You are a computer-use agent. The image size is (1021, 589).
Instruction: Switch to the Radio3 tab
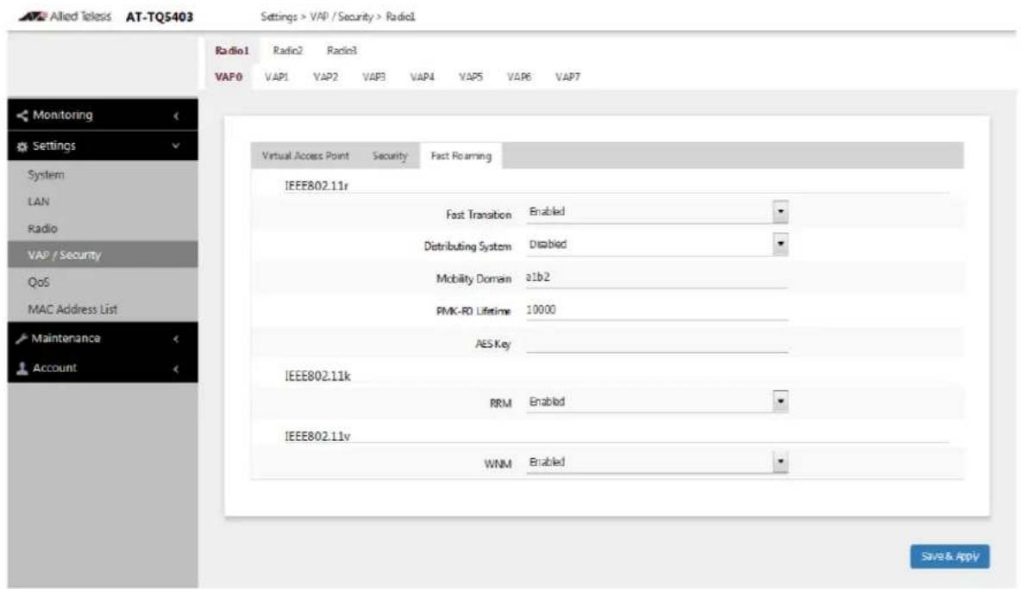coord(341,51)
